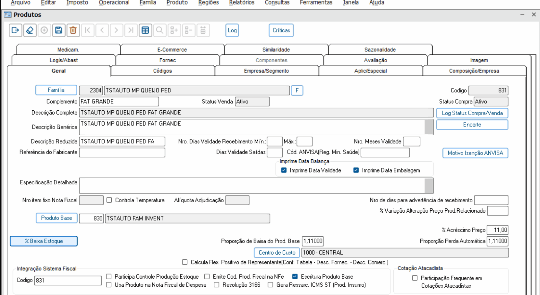Click the Encarte button
Image resolution: width=540 pixels, height=295 pixels.
(472, 125)
